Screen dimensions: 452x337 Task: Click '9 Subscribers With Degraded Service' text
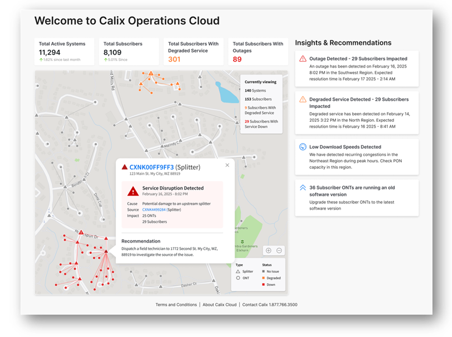pos(260,110)
